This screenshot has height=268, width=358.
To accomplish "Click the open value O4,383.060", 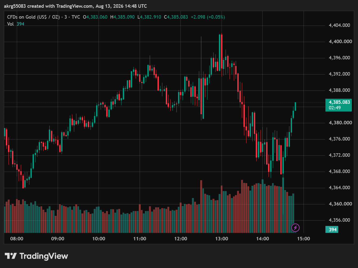I will pos(95,17).
